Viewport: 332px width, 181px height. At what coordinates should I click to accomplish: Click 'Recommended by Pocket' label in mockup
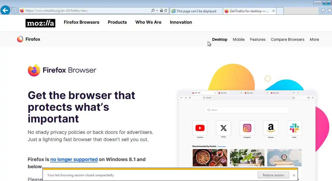tap(204, 146)
